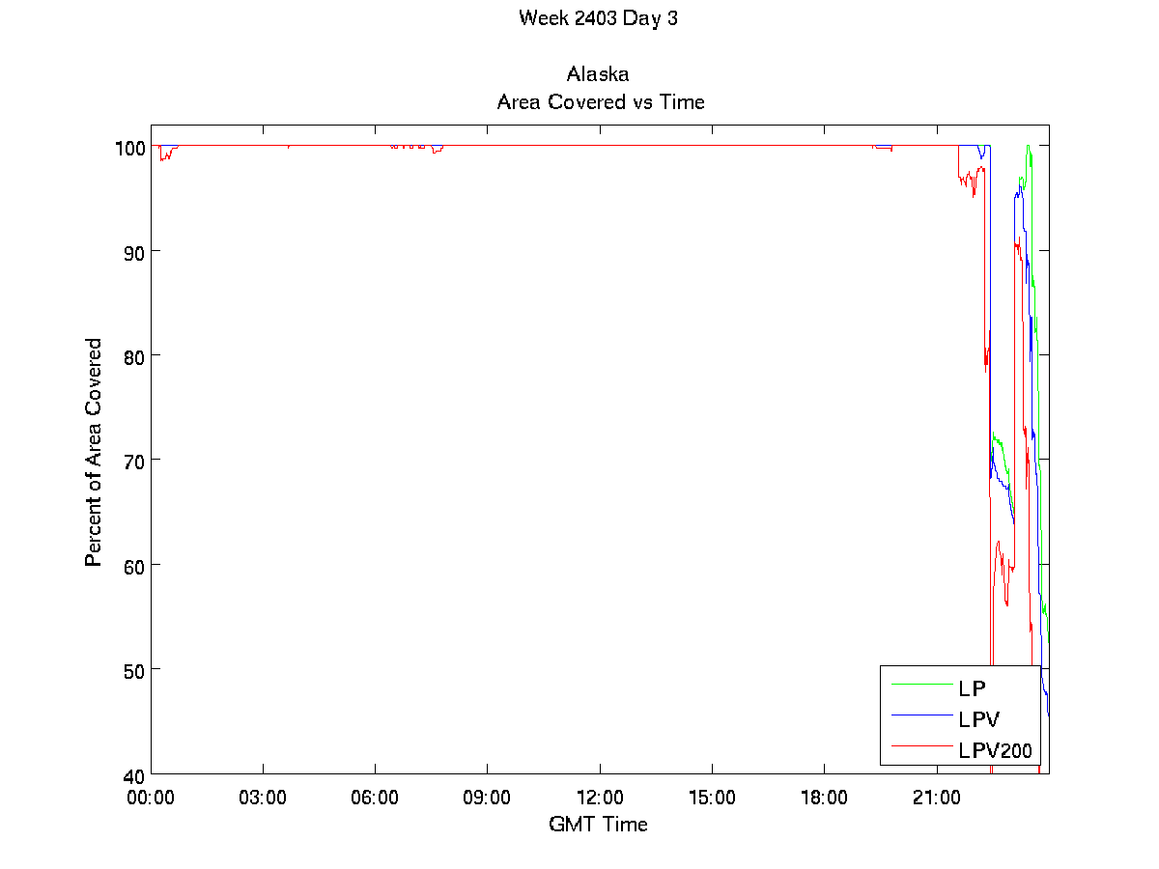Select the LPV200 legend label
The image size is (1159, 869).
[x=995, y=749]
